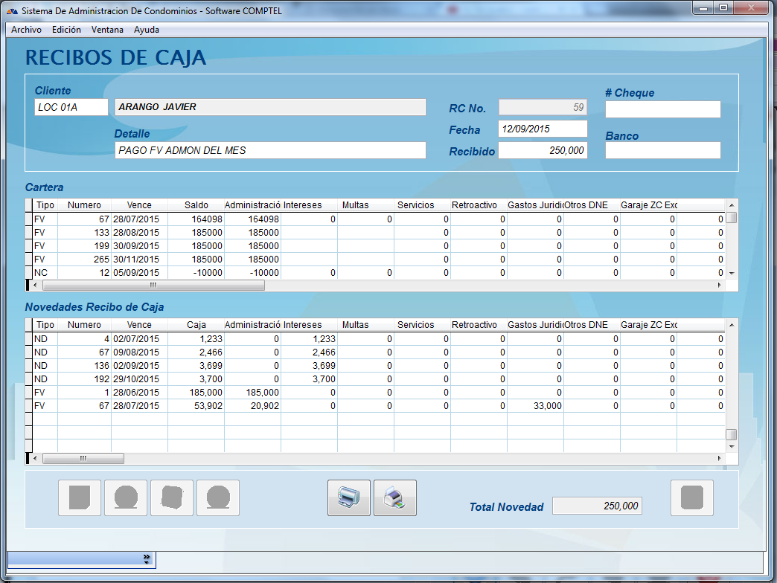This screenshot has height=583, width=777.
Task: Click the app icon in the title bar
Action: [x=12, y=11]
